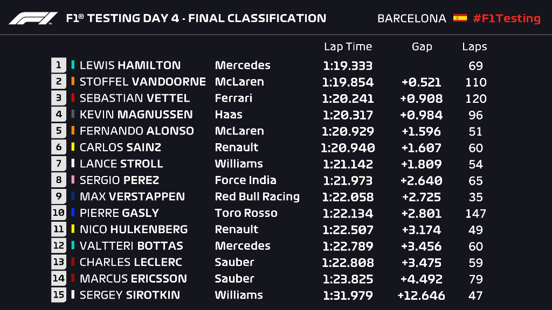Click Perez's pink Force India color bar
This screenshot has height=310, width=552.
tap(73, 180)
